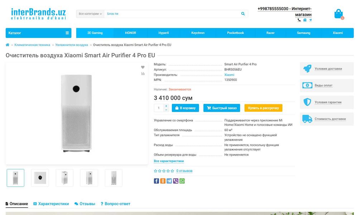This screenshot has height=215, width=358.
Task: Share on Odnoklassniki icon
Action: (163, 181)
